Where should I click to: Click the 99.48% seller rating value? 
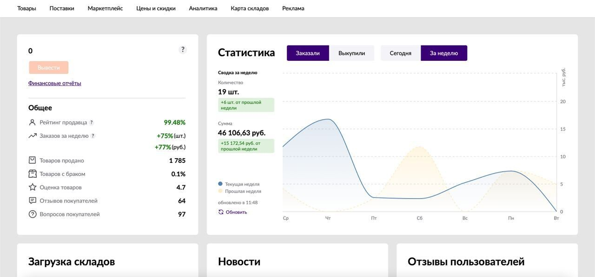[x=175, y=122]
